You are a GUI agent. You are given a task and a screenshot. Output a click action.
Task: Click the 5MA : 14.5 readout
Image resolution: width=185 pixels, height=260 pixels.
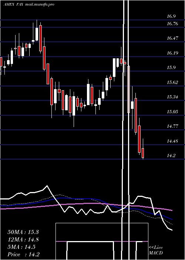(21, 247)
